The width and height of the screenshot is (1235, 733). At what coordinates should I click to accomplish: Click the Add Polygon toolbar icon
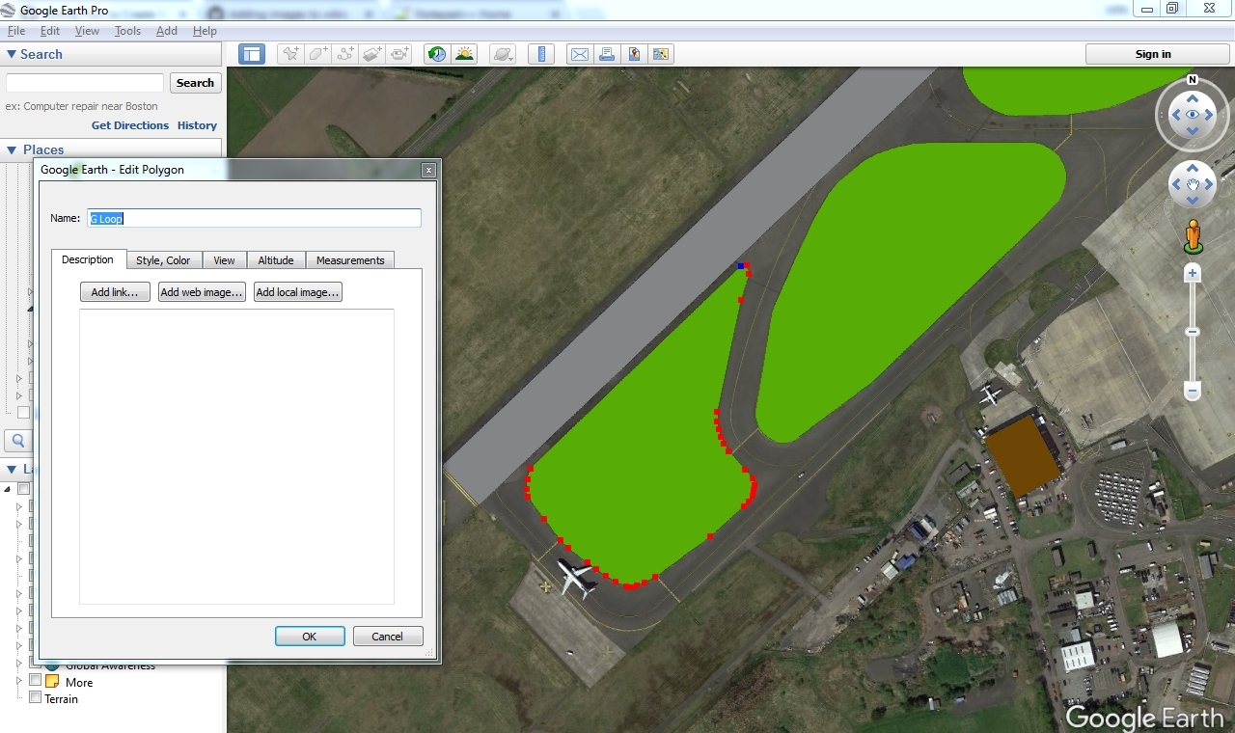click(317, 54)
